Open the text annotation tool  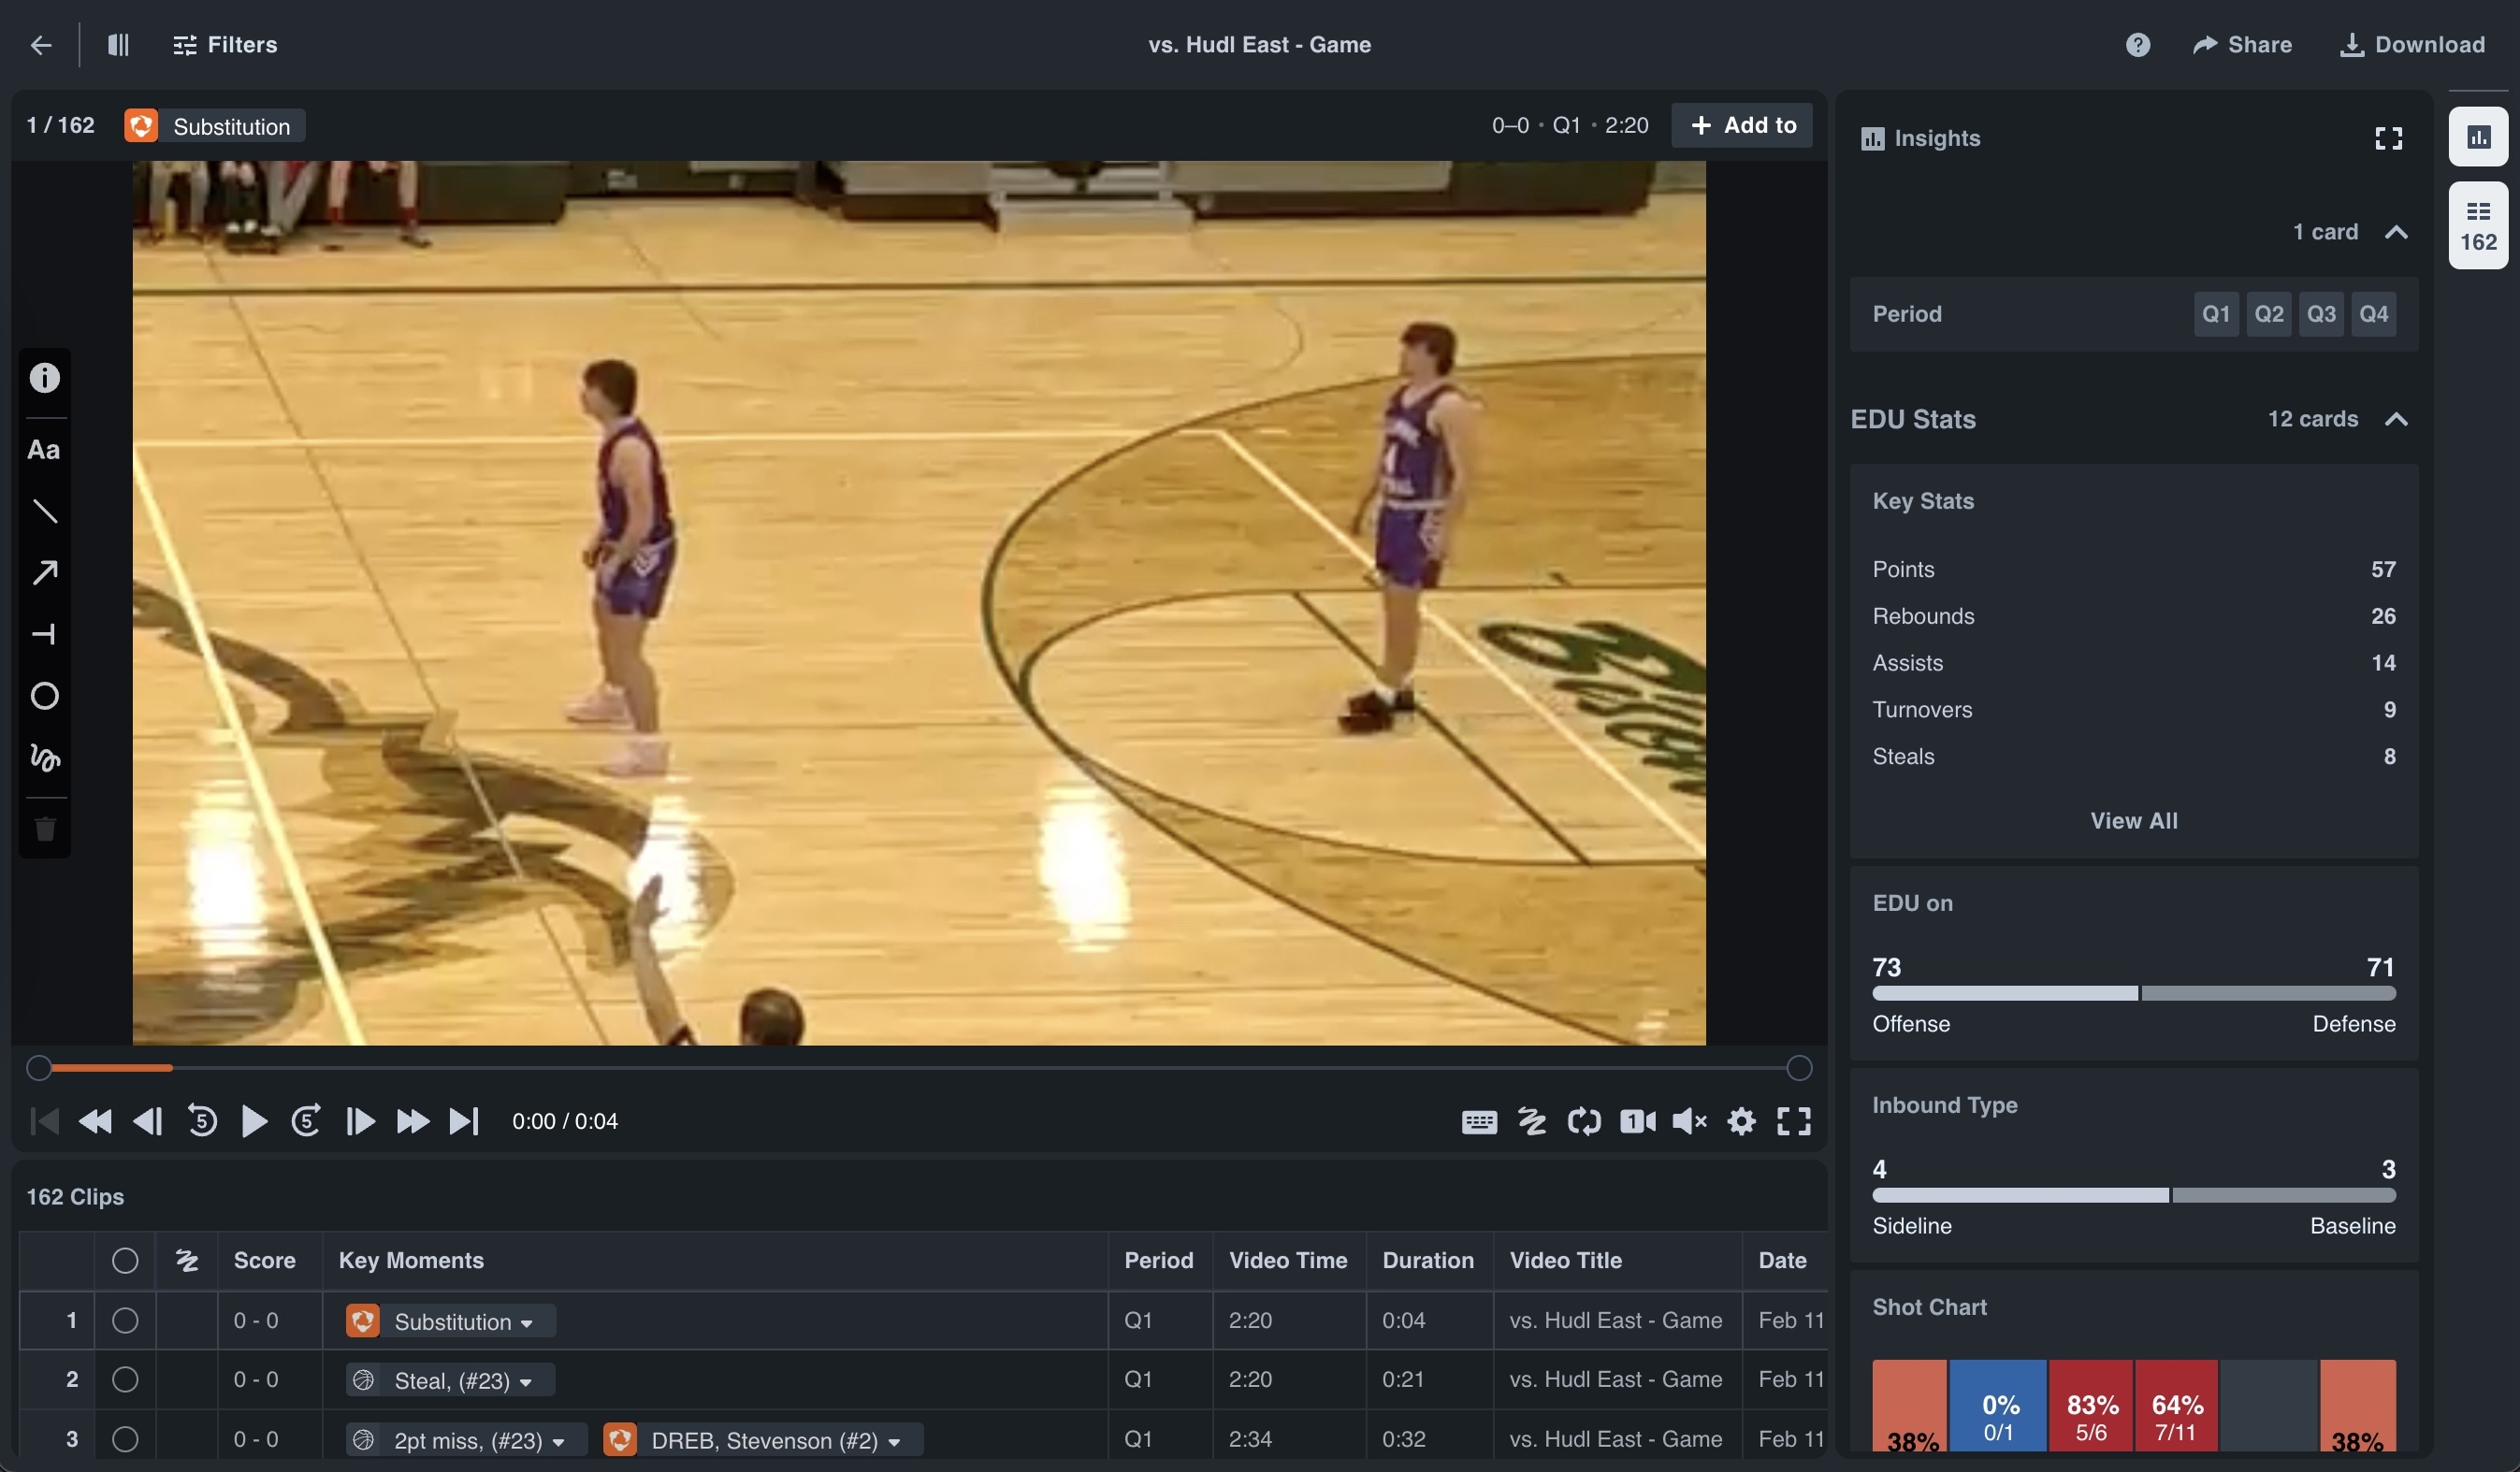44,450
